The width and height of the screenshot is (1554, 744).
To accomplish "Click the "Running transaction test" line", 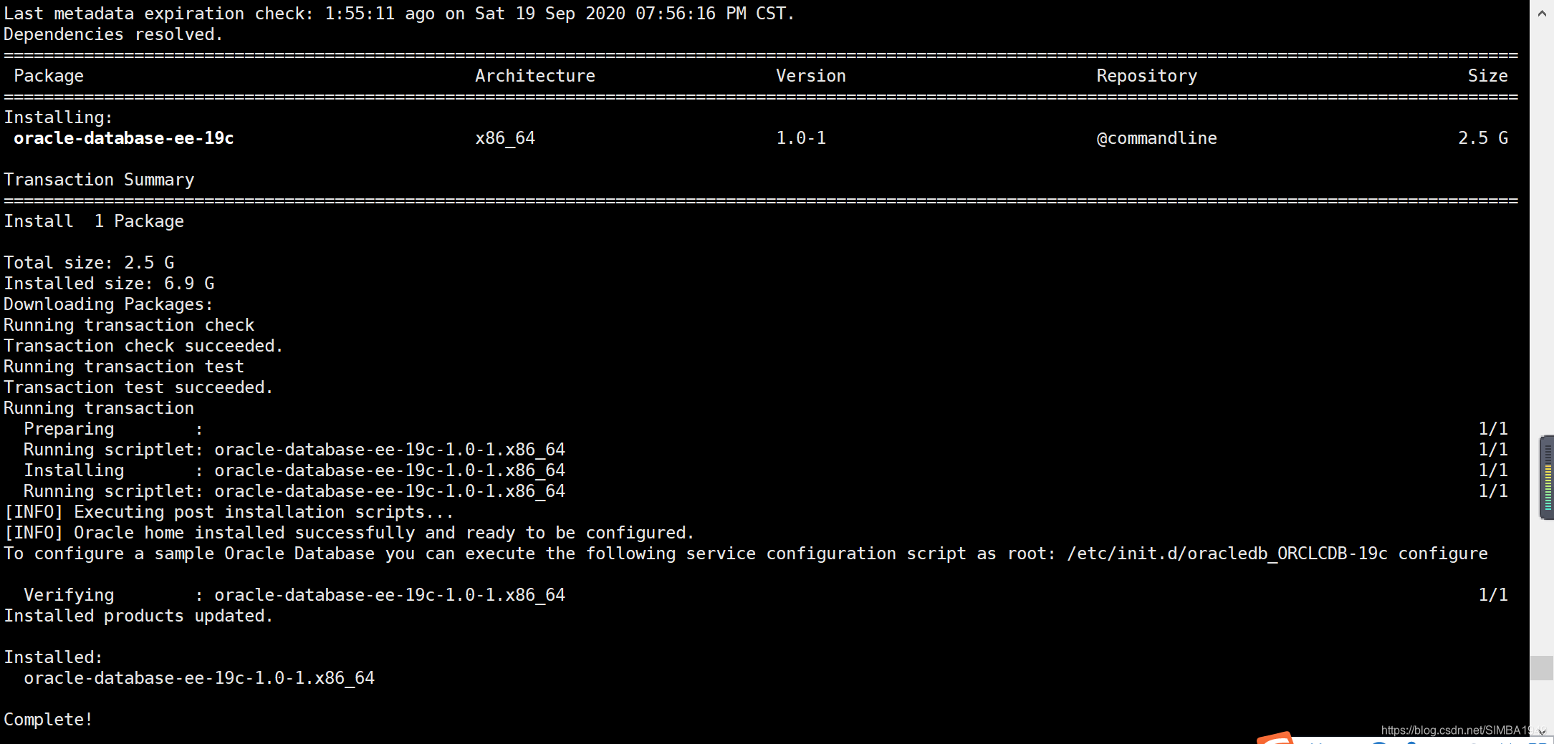I will coord(124,367).
